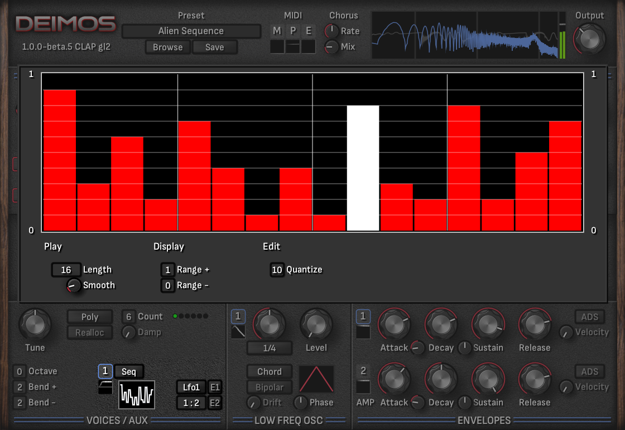Select aux slot number 1
This screenshot has height=430, width=625.
pos(105,371)
